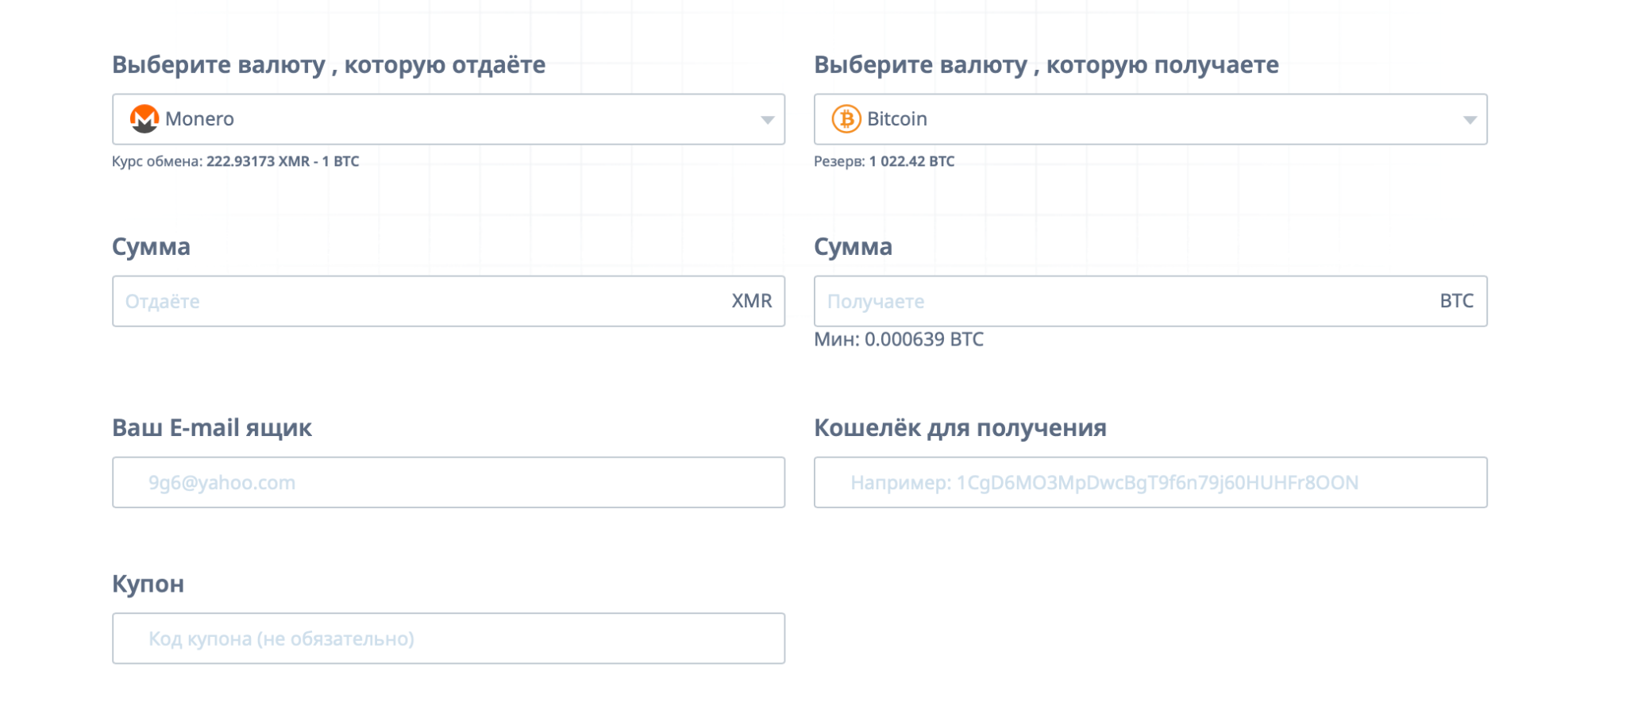Click the reserve amount 1 022.42 BTC
The image size is (1626, 714).
[911, 161]
